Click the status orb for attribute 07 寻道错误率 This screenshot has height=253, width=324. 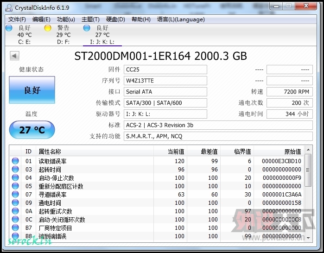pyautogui.click(x=15, y=194)
